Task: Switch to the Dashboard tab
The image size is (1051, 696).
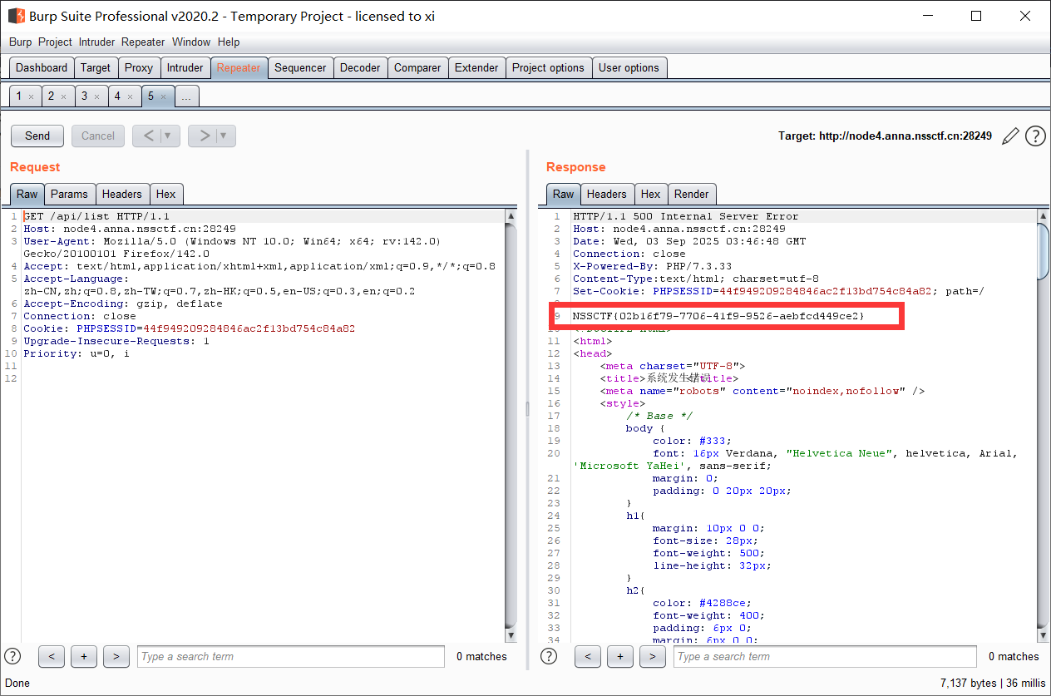Action: [x=42, y=68]
